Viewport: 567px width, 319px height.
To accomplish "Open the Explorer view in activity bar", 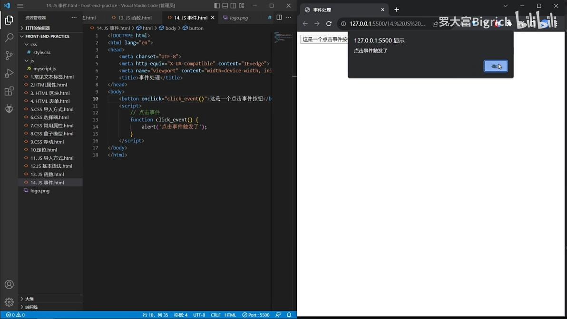I will coord(9,20).
